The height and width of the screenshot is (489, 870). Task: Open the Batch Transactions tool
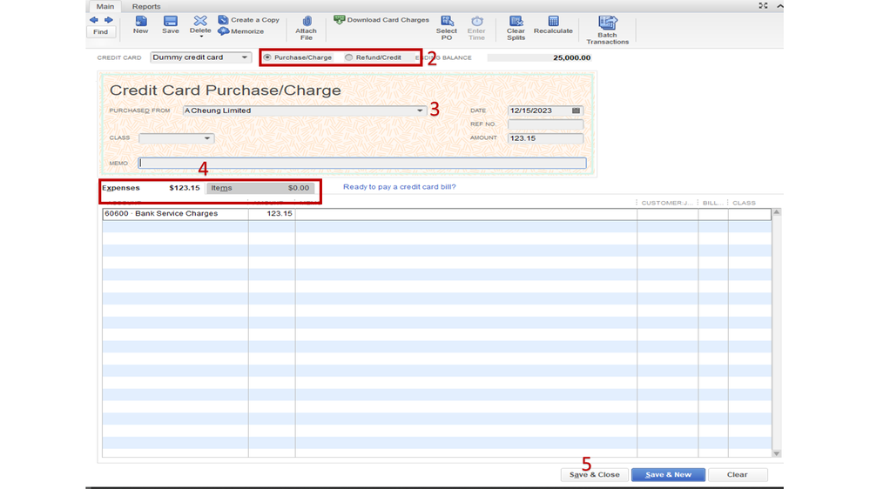click(607, 23)
